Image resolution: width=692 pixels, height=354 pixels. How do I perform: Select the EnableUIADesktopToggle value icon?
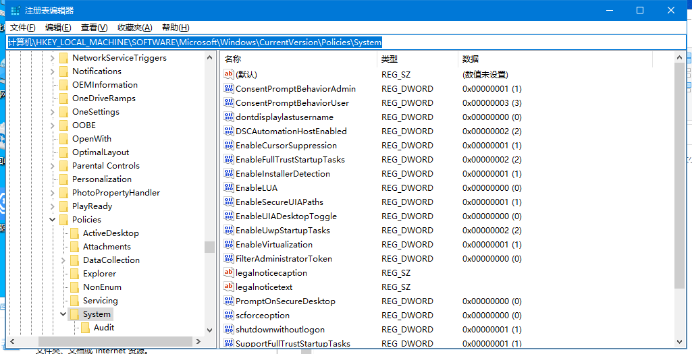tap(229, 216)
